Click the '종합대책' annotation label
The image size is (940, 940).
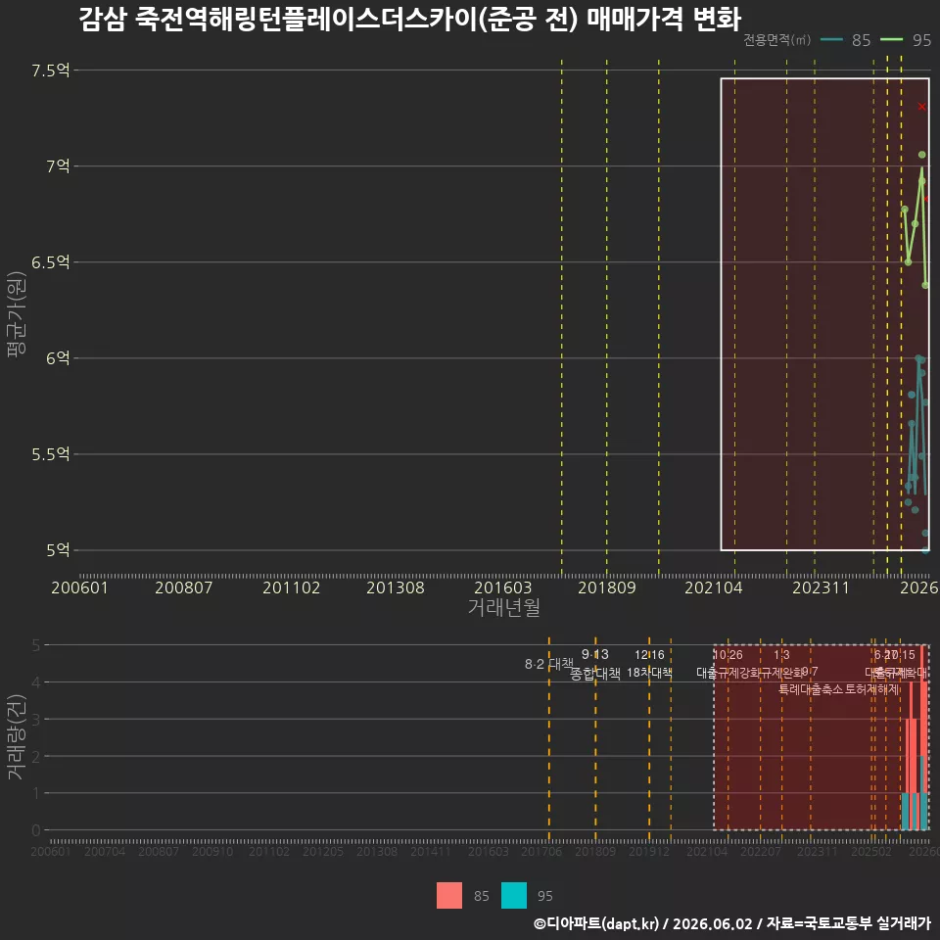(x=594, y=674)
